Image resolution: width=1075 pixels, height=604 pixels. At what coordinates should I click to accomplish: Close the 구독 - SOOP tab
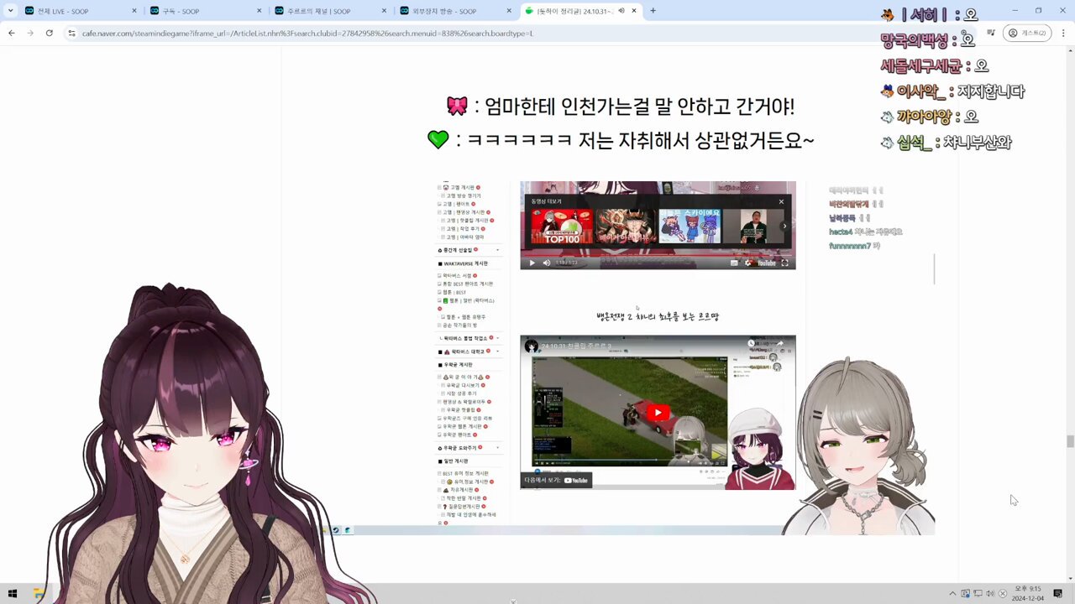tap(260, 11)
